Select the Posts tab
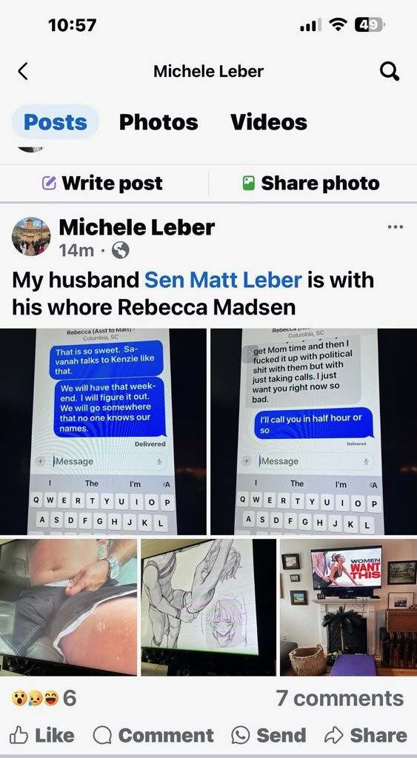The image size is (417, 758). tap(56, 122)
